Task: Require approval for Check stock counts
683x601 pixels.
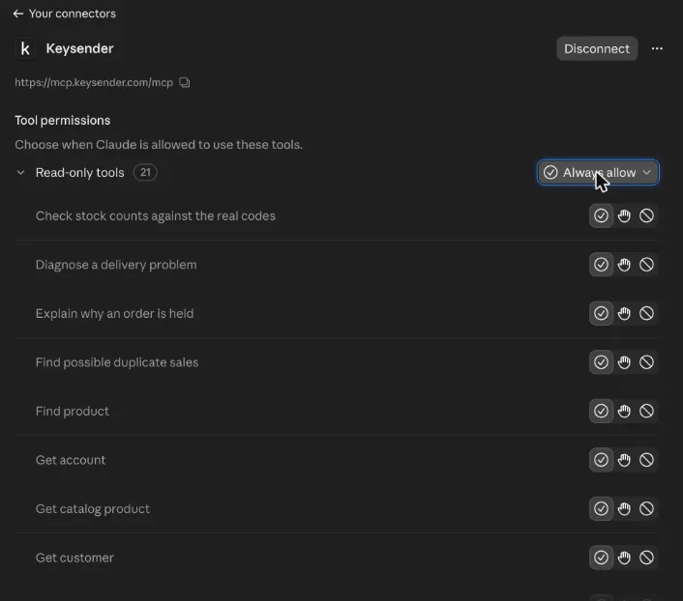Action: coord(624,215)
